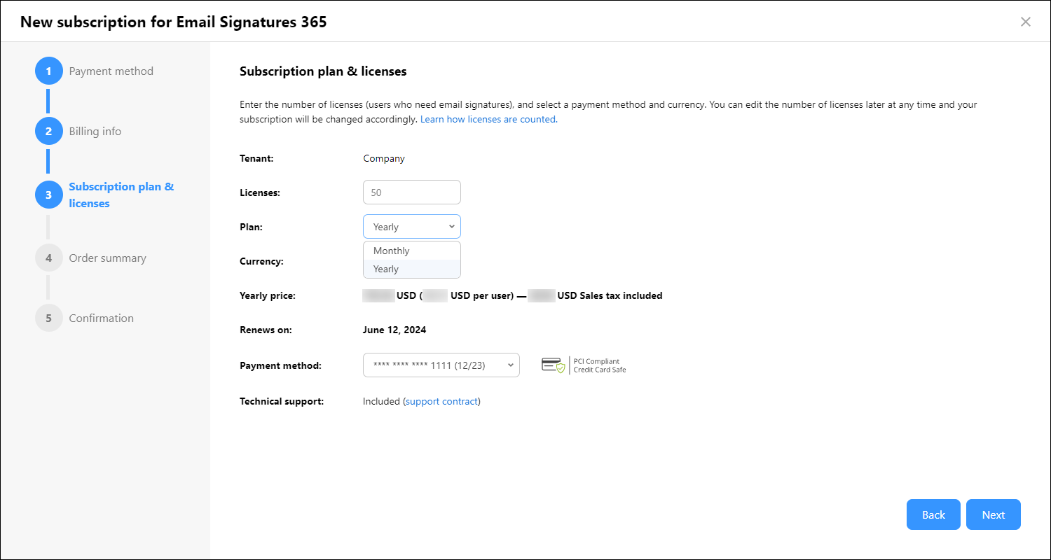Click the PCI Compliant credit card icon
The width and height of the screenshot is (1051, 560).
coord(553,365)
